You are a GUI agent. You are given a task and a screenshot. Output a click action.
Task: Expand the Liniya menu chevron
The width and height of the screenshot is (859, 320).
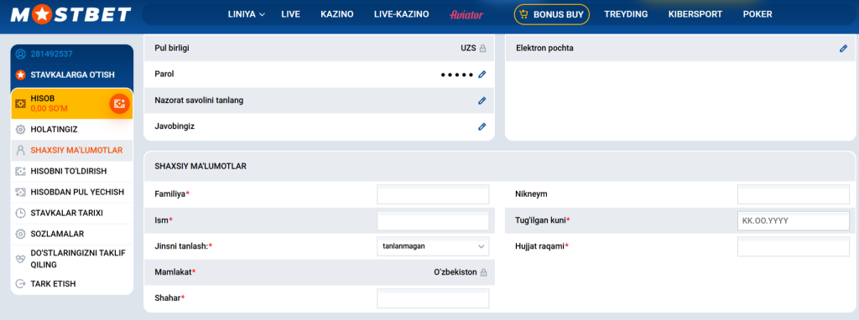pos(262,15)
